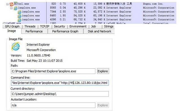Click the IE icon of process 7544

pyautogui.click(x=19, y=12)
